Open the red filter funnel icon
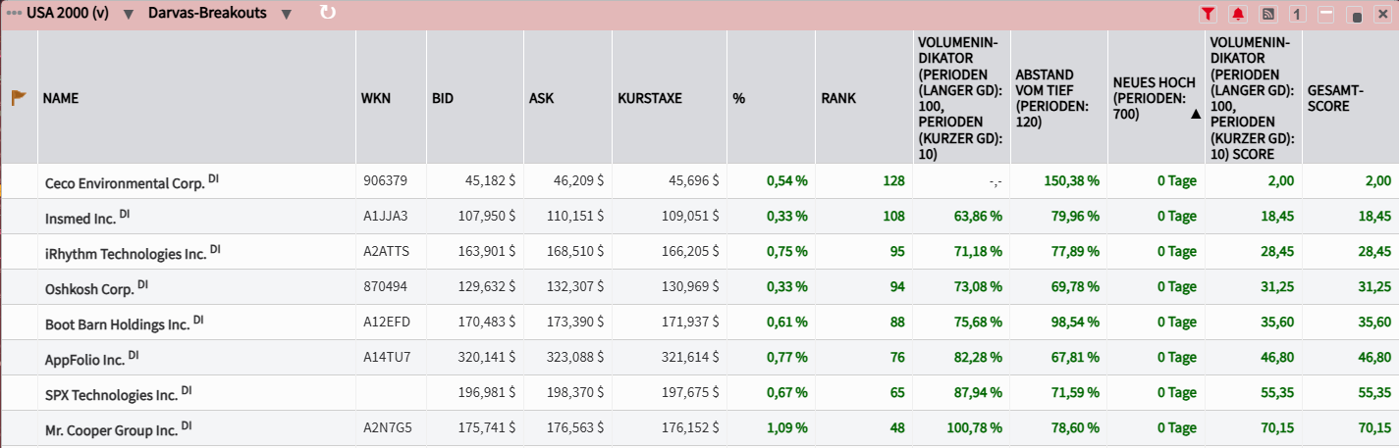 [x=1208, y=14]
